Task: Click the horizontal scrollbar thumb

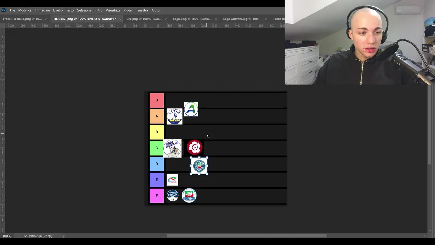Action: tap(246, 236)
